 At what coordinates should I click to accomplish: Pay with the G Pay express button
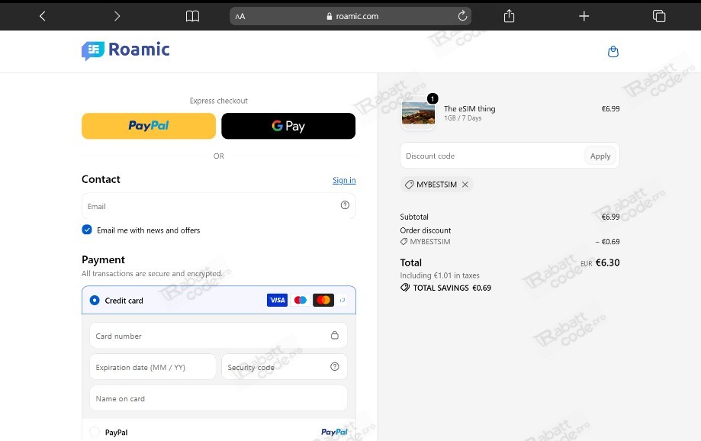pyautogui.click(x=288, y=126)
